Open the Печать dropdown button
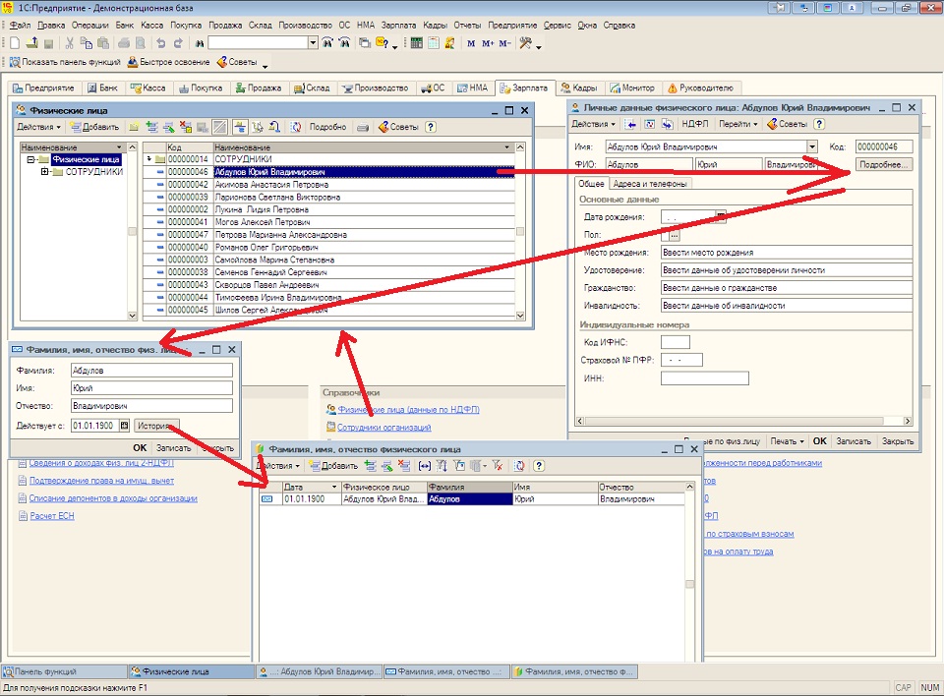Screen dimensions: 944x696 [787, 440]
